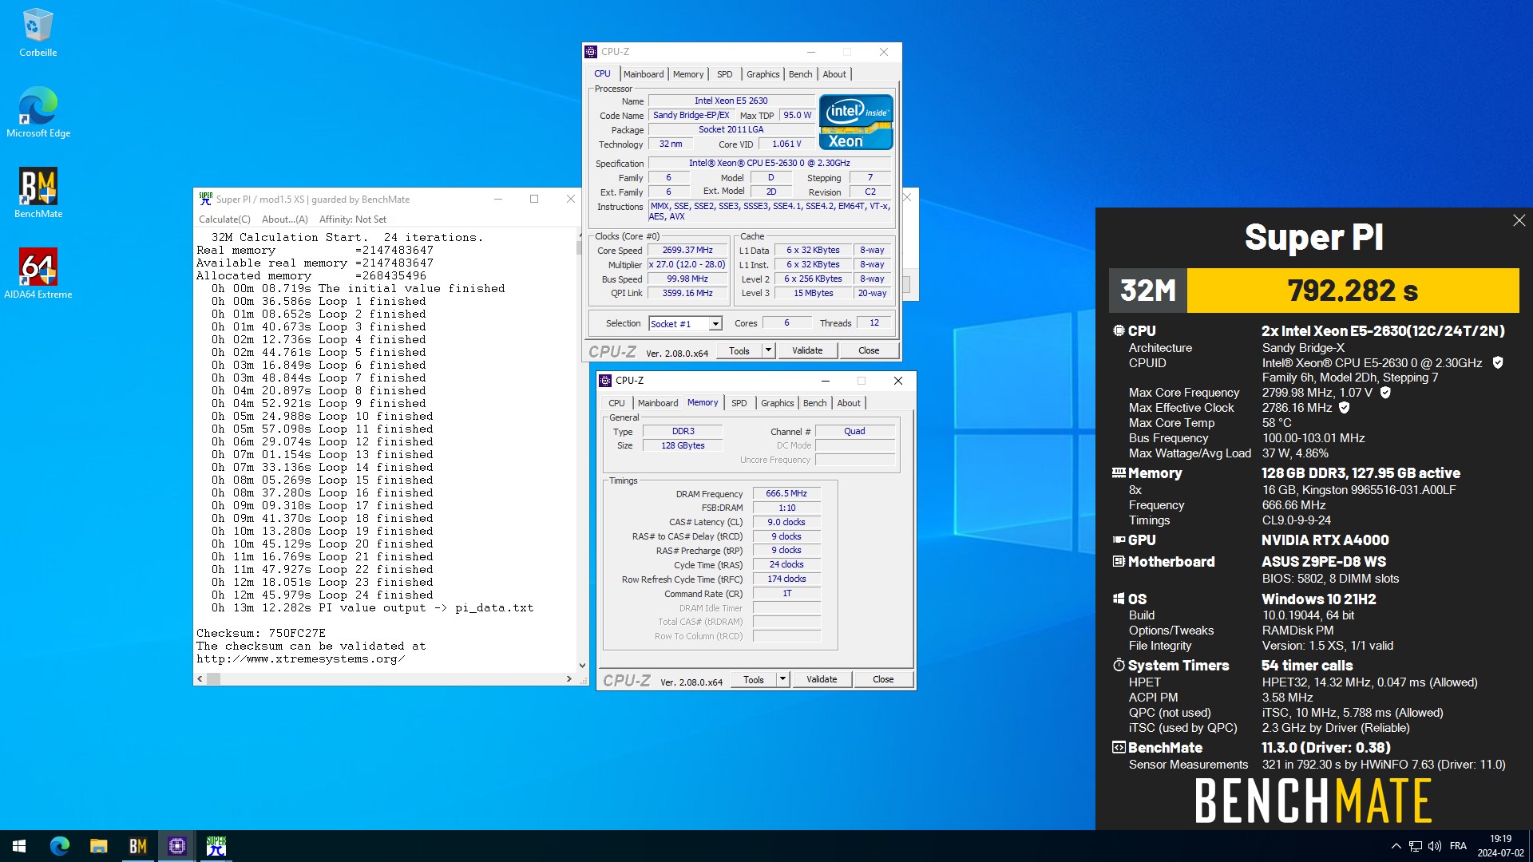Click the Max Core Frequency shield icon

pos(1385,393)
